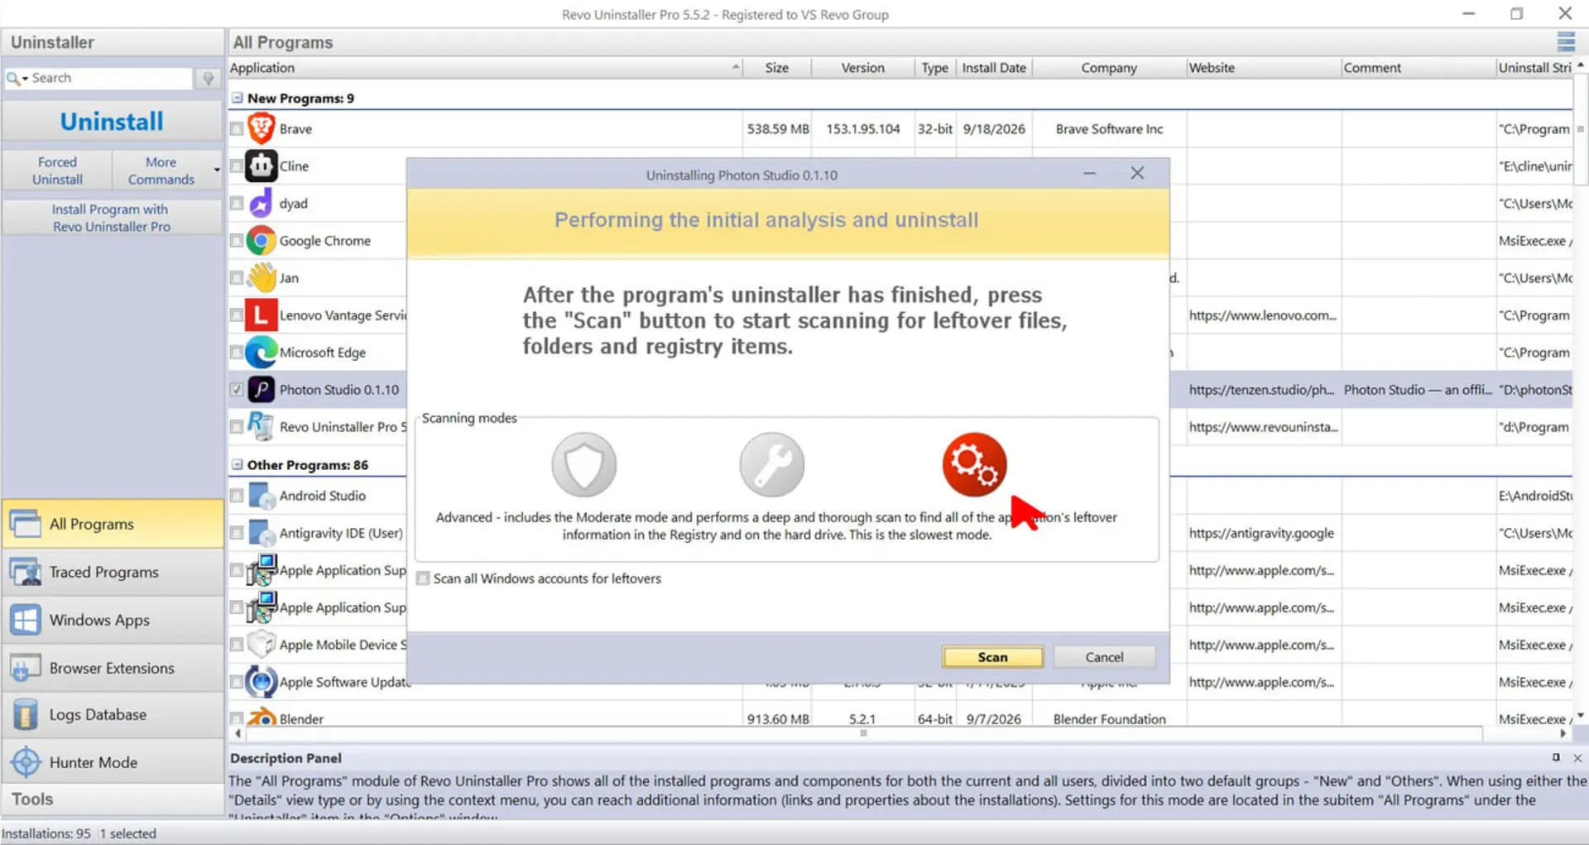Check the Cline program checkbox
This screenshot has height=845, width=1589.
[237, 166]
